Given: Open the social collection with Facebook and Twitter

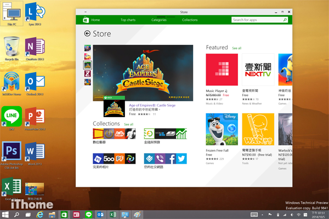Looking at the screenshot, I should pos(166,159).
